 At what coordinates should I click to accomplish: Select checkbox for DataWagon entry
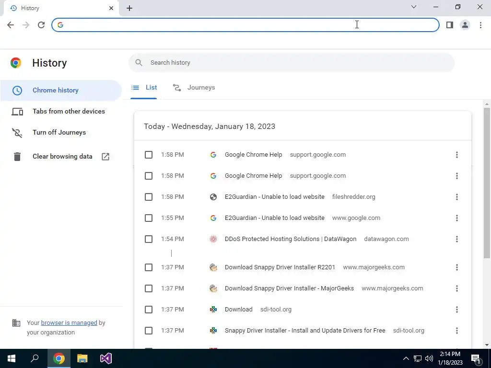[x=149, y=239]
